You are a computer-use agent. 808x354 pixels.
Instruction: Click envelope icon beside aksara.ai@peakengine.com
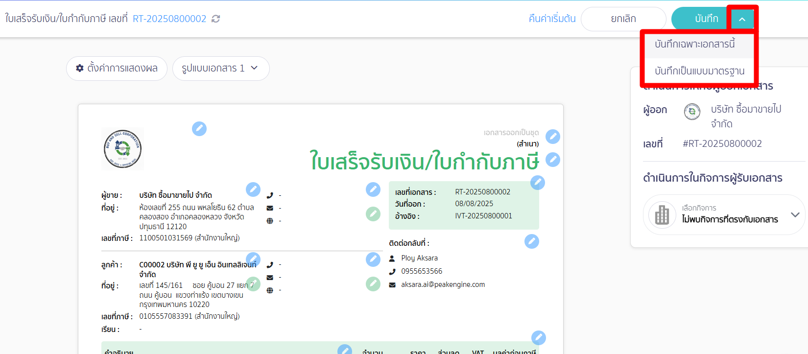coord(392,285)
